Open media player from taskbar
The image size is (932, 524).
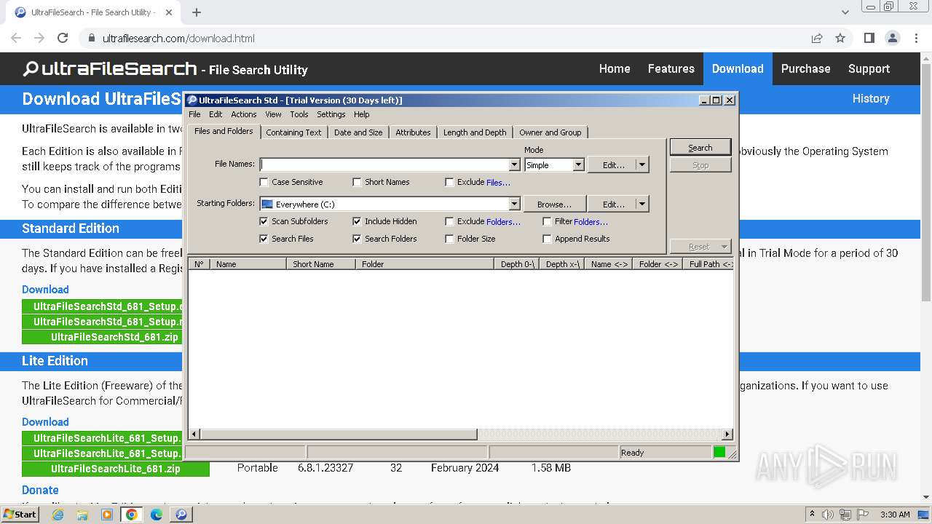click(x=107, y=515)
